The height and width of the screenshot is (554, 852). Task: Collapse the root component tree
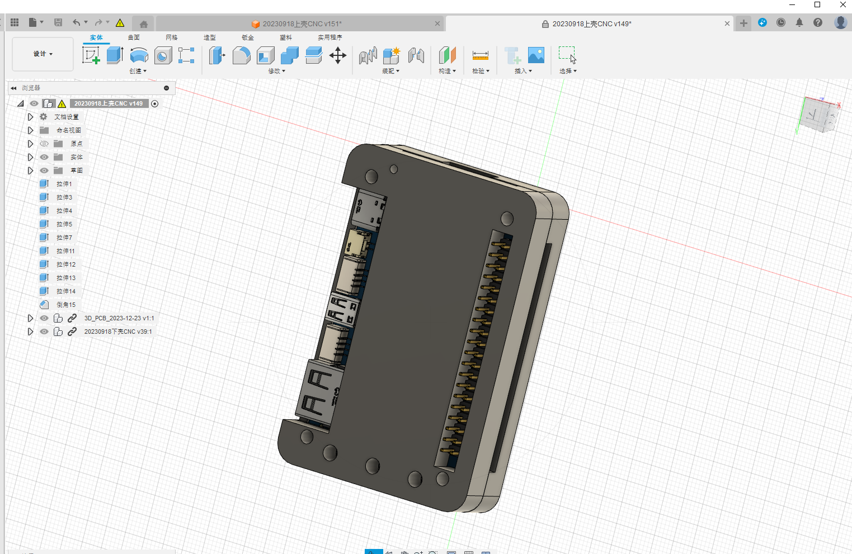pos(21,103)
